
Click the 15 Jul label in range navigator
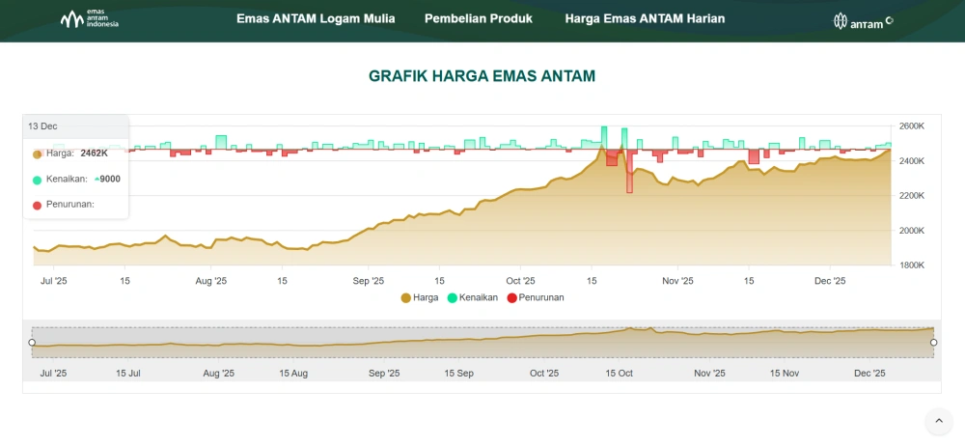pyautogui.click(x=128, y=374)
